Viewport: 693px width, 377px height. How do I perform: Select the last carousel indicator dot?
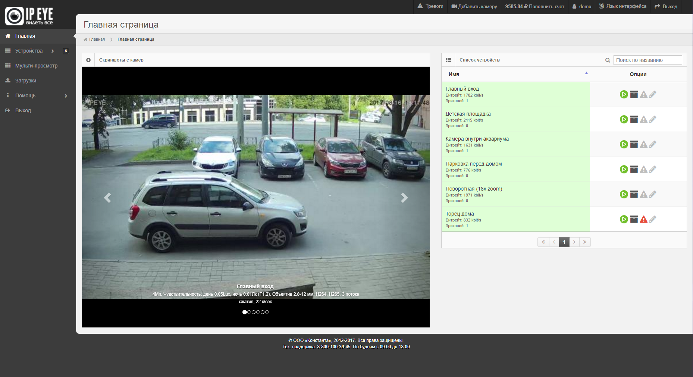pos(267,312)
